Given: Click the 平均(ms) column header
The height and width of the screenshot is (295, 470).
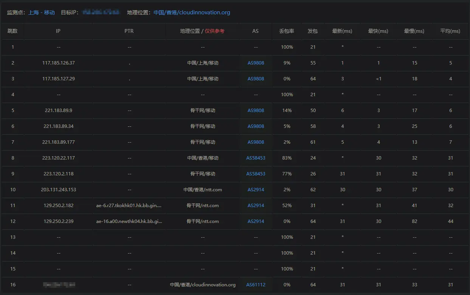Looking at the screenshot, I should pos(450,31).
